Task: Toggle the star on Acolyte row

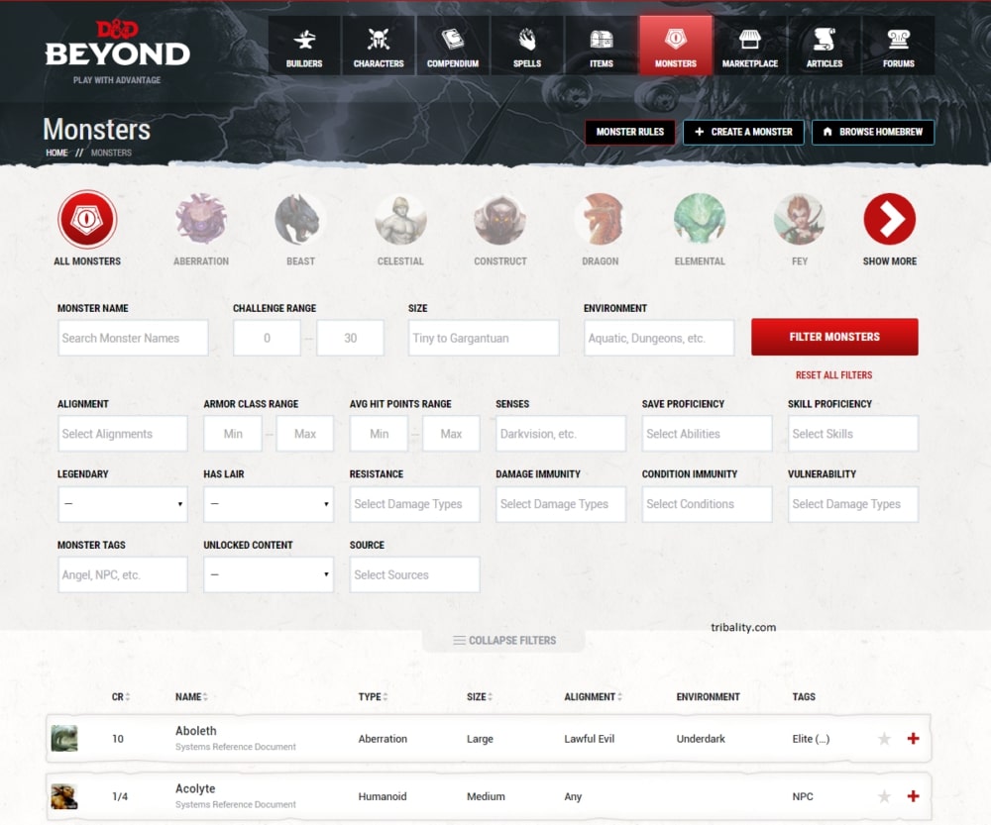Action: (884, 796)
